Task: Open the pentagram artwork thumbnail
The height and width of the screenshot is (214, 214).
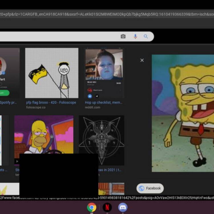Action: (x=102, y=140)
